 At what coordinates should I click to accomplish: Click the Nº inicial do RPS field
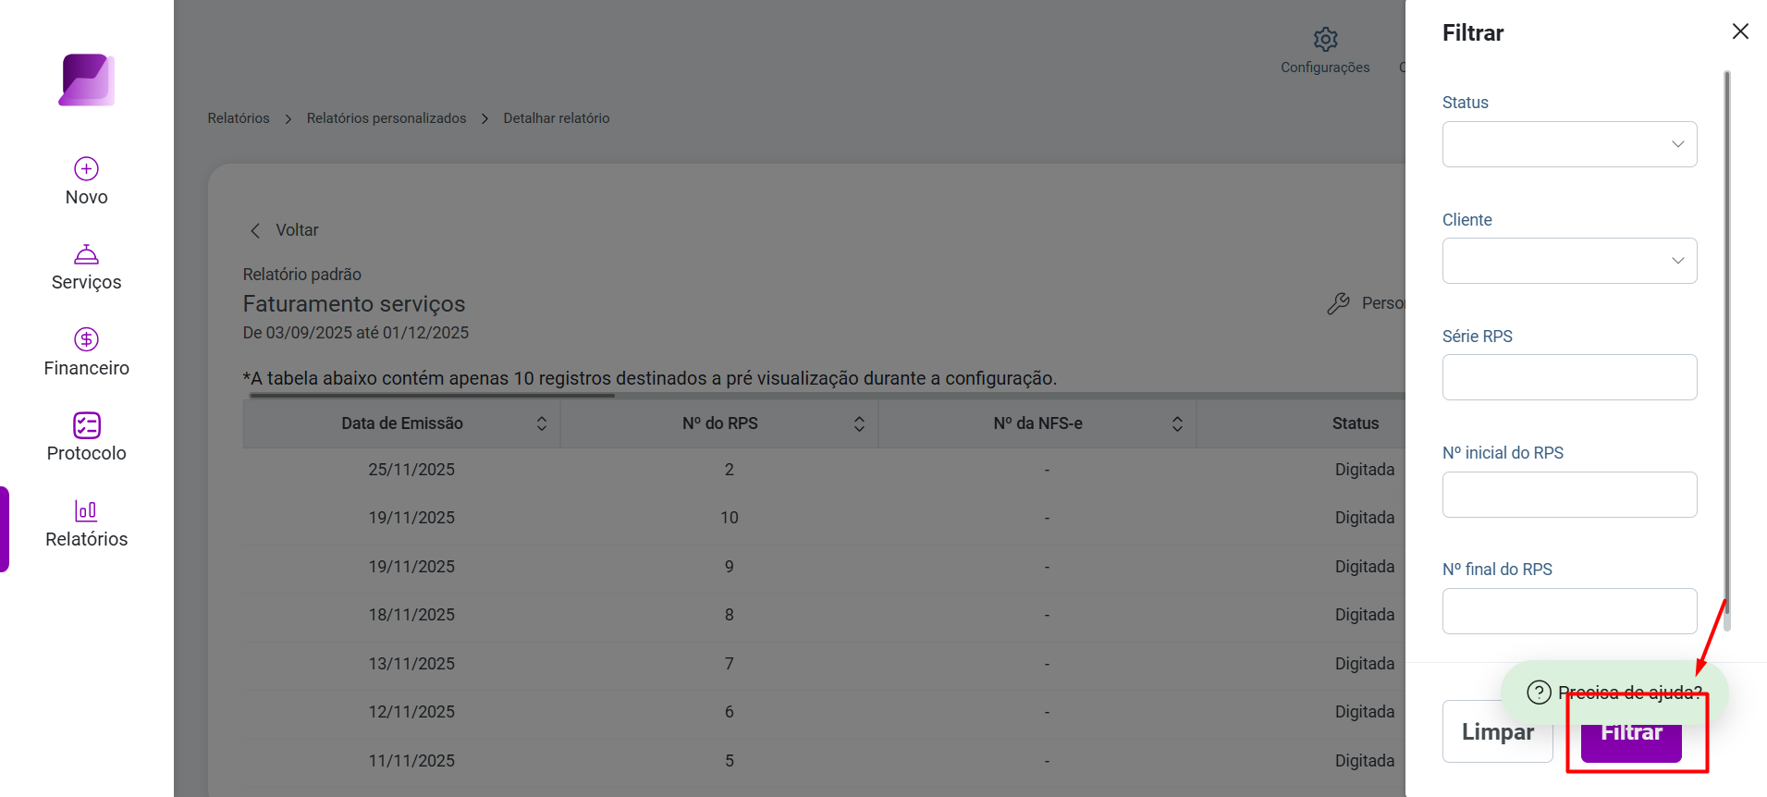[1569, 495]
